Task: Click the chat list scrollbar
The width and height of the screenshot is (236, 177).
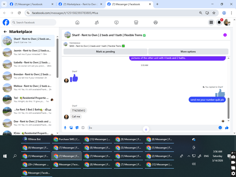Action: [x=58, y=58]
